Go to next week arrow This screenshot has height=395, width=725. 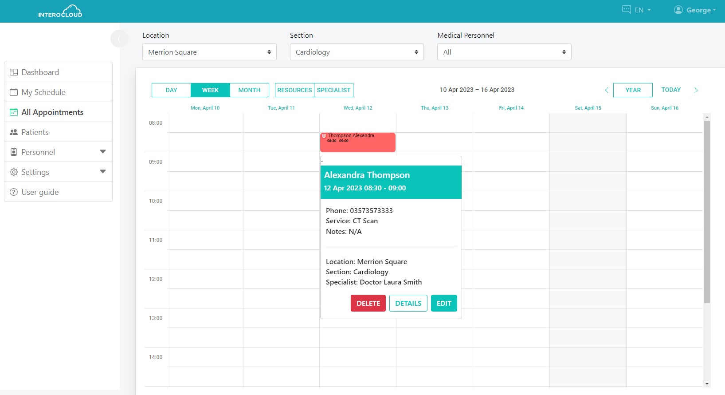tap(696, 90)
